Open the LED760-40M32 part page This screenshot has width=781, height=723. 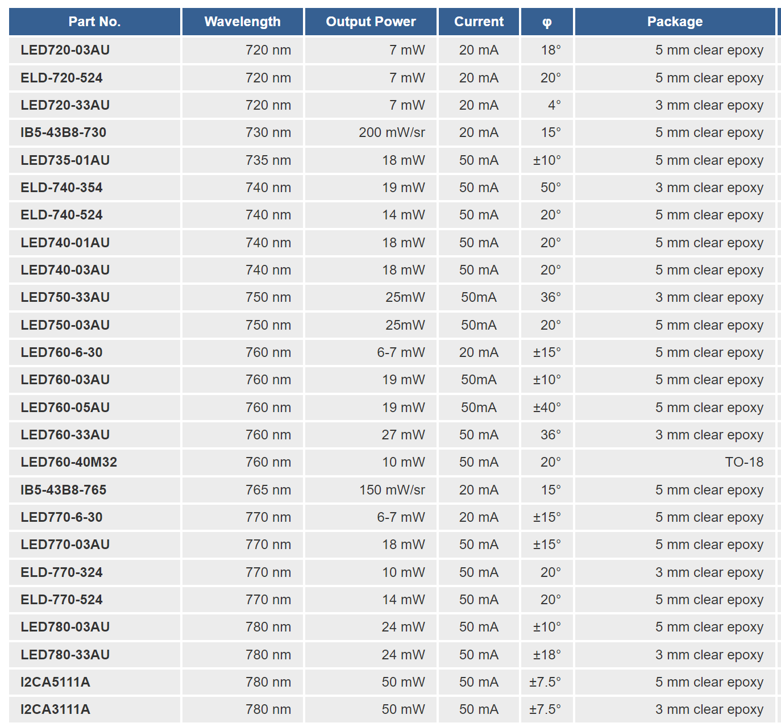[69, 462]
